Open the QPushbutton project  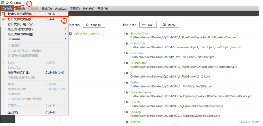click(x=139, y=63)
